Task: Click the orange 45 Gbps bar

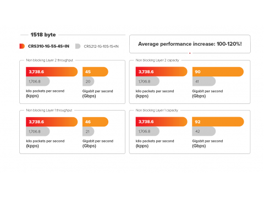Action: (95, 71)
